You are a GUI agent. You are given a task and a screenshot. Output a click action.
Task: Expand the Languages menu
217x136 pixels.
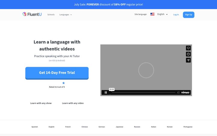click(65, 15)
